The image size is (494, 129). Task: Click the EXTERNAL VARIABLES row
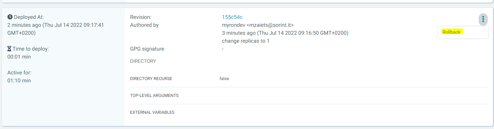coord(309,112)
